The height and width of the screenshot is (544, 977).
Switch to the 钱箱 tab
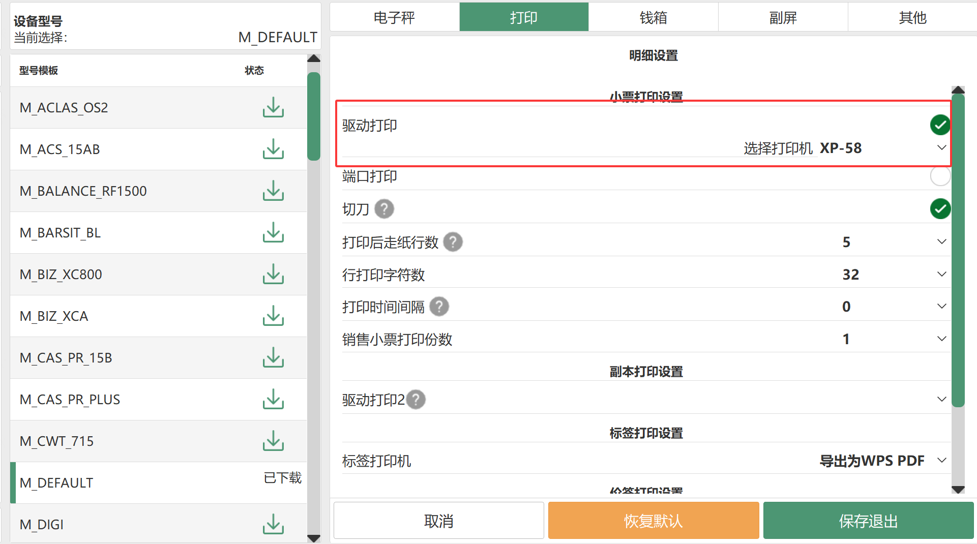click(x=653, y=18)
